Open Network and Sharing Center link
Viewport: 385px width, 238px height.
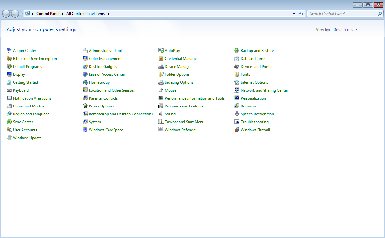264,90
